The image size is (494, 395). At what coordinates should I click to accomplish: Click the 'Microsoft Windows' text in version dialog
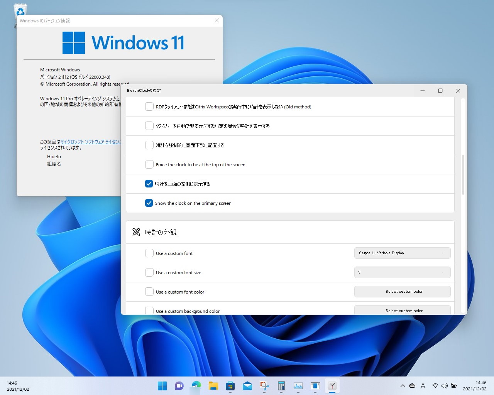tap(60, 70)
